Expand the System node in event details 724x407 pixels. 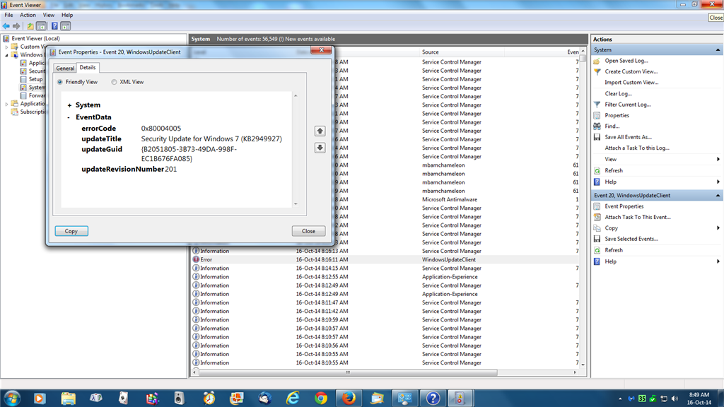[x=69, y=105]
